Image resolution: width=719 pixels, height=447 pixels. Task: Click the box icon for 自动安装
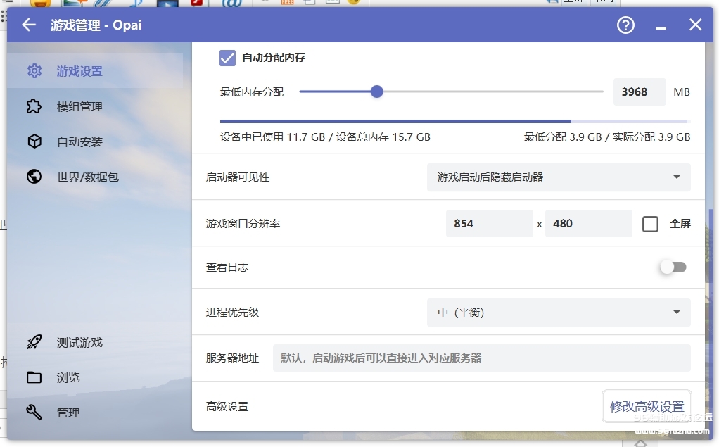(34, 141)
